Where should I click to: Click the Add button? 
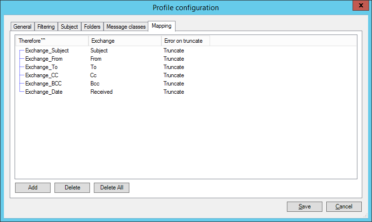[x=33, y=188]
